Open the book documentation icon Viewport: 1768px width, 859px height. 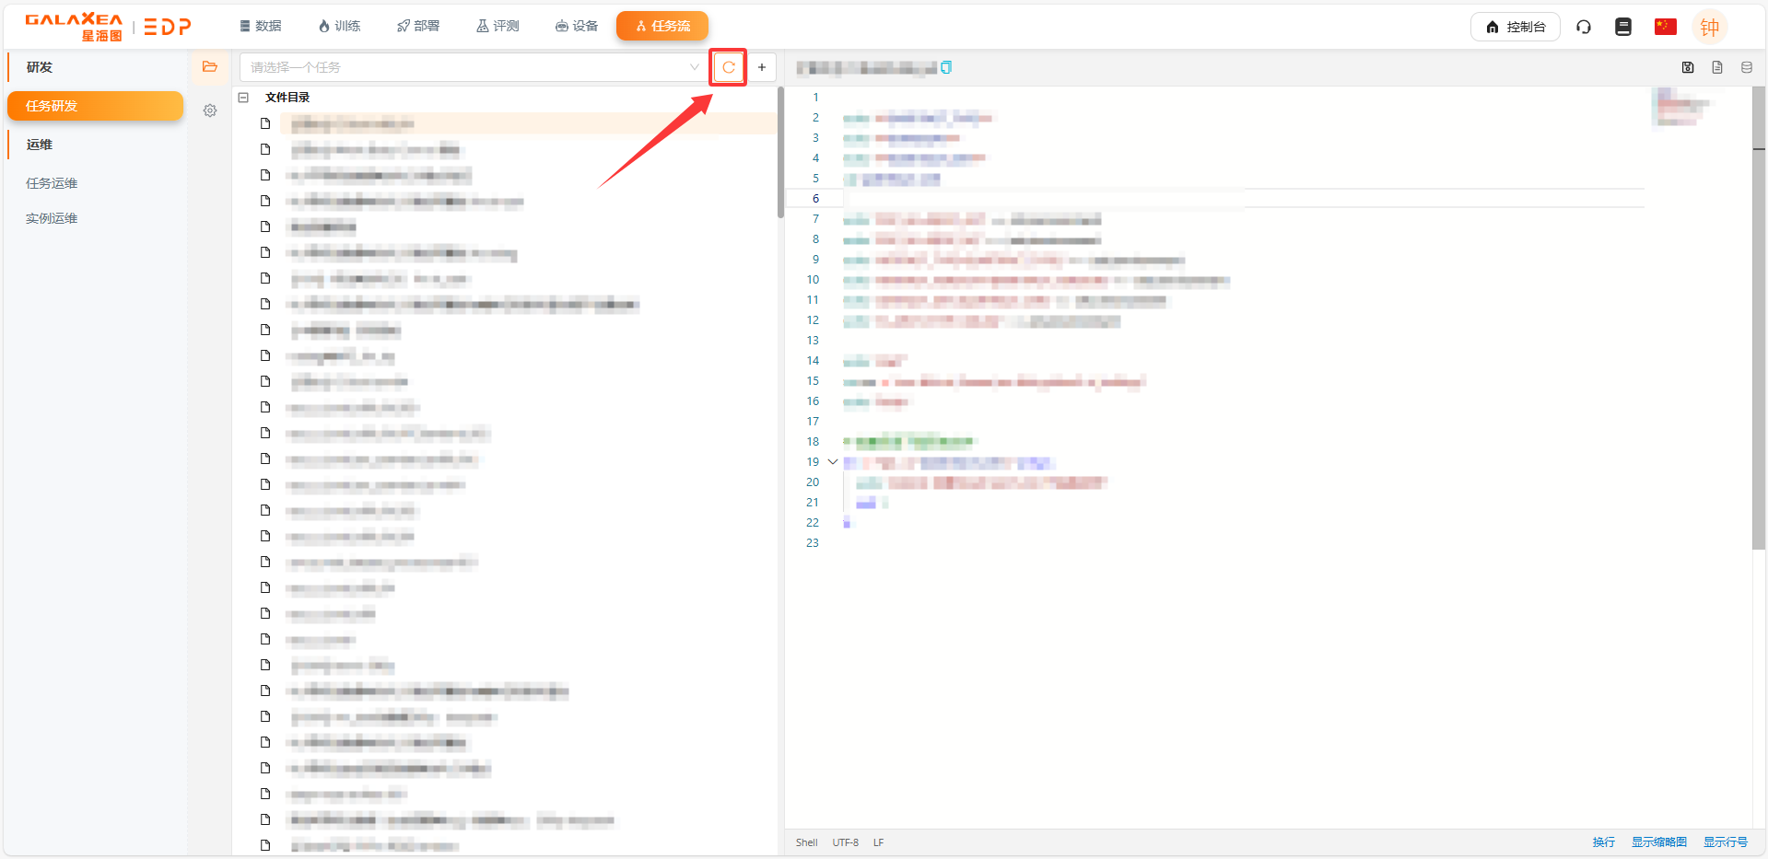coord(1623,27)
